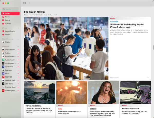154x118 pixels.
Task: Read the Emma Watson public appearance story
Action: [x=102, y=113]
